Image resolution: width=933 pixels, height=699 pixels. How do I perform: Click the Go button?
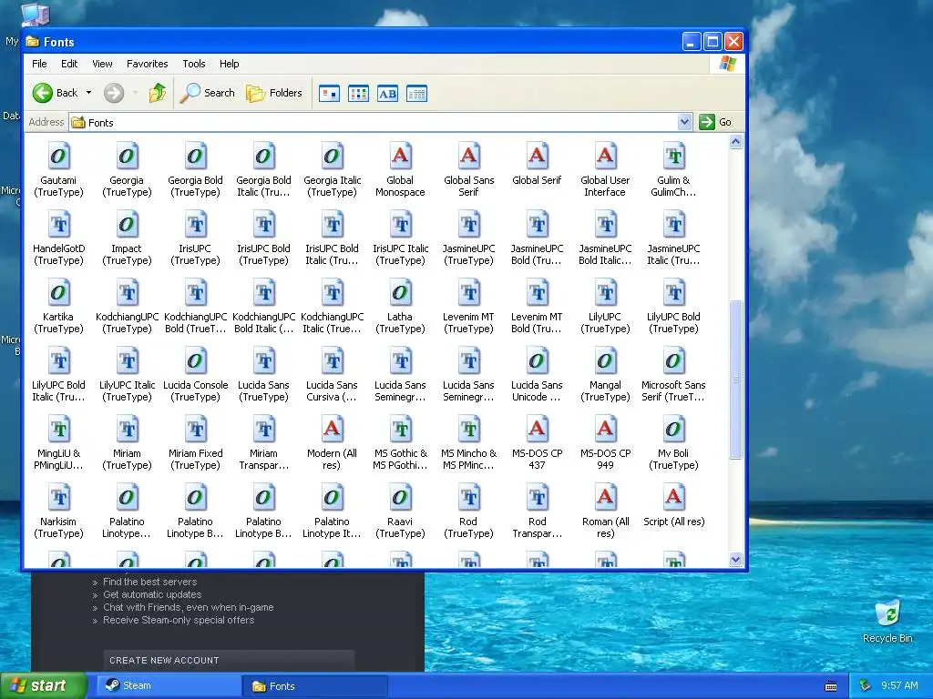715,122
